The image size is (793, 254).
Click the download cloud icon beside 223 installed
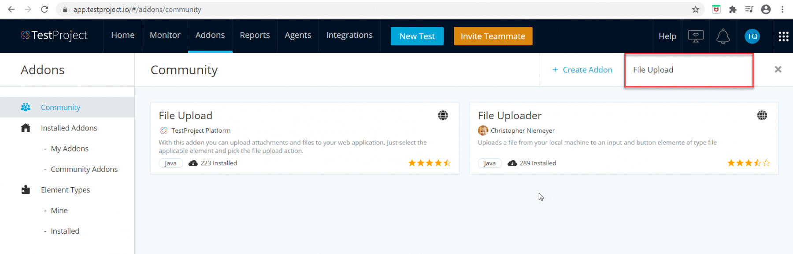(x=193, y=163)
